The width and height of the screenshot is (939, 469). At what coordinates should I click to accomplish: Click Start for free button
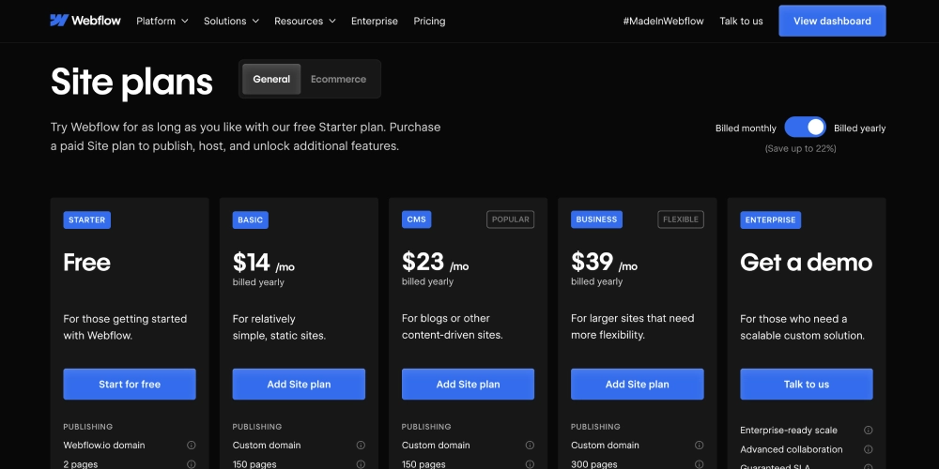pos(130,384)
